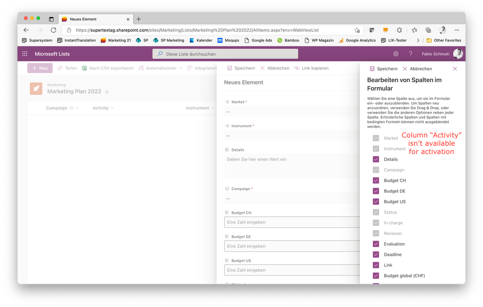Open the browser profile avatar in the toolbar
Screen dimensions: 483x307
point(443,30)
